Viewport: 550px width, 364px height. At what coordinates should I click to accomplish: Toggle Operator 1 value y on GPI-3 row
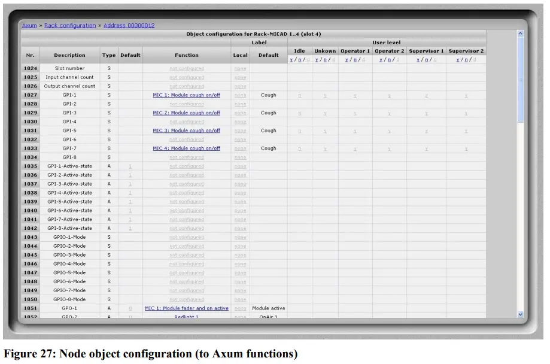click(354, 113)
